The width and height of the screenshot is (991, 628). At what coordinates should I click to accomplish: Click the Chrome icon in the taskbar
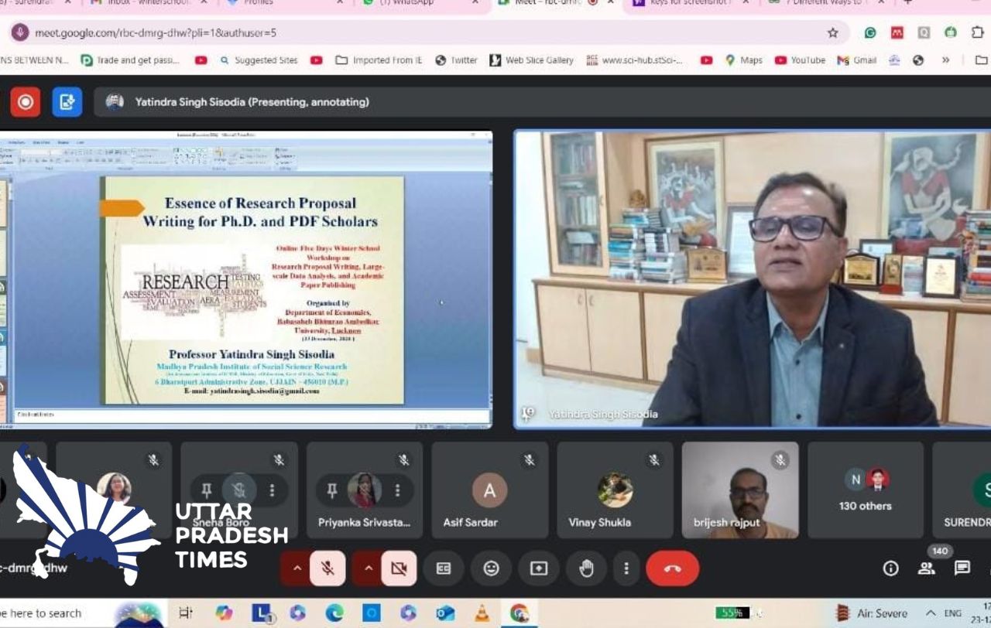click(520, 613)
